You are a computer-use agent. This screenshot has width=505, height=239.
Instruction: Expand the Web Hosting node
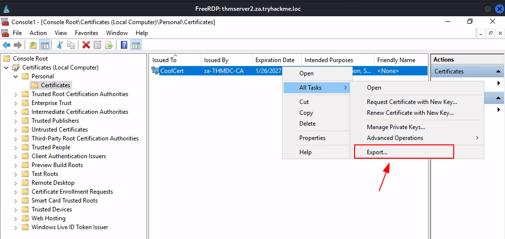[16, 218]
